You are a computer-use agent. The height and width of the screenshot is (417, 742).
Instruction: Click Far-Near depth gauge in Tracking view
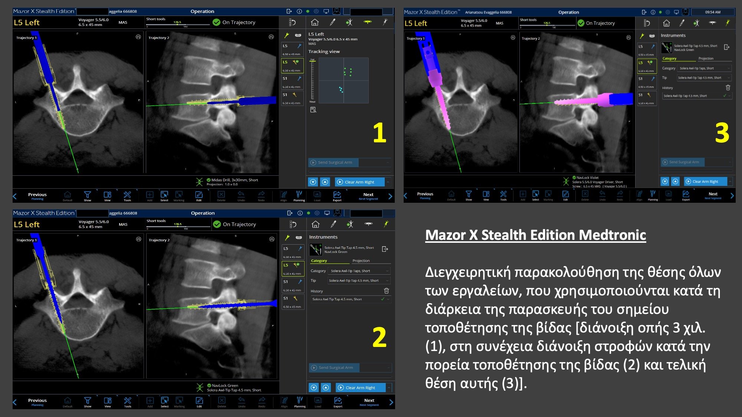click(312, 80)
